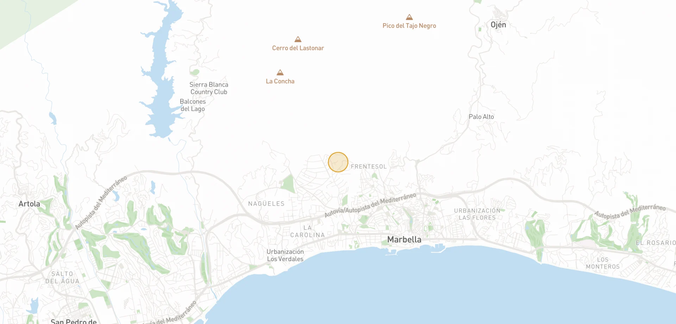The height and width of the screenshot is (324, 676).
Task: Click the EL ROSARIO label
Action: [656, 243]
